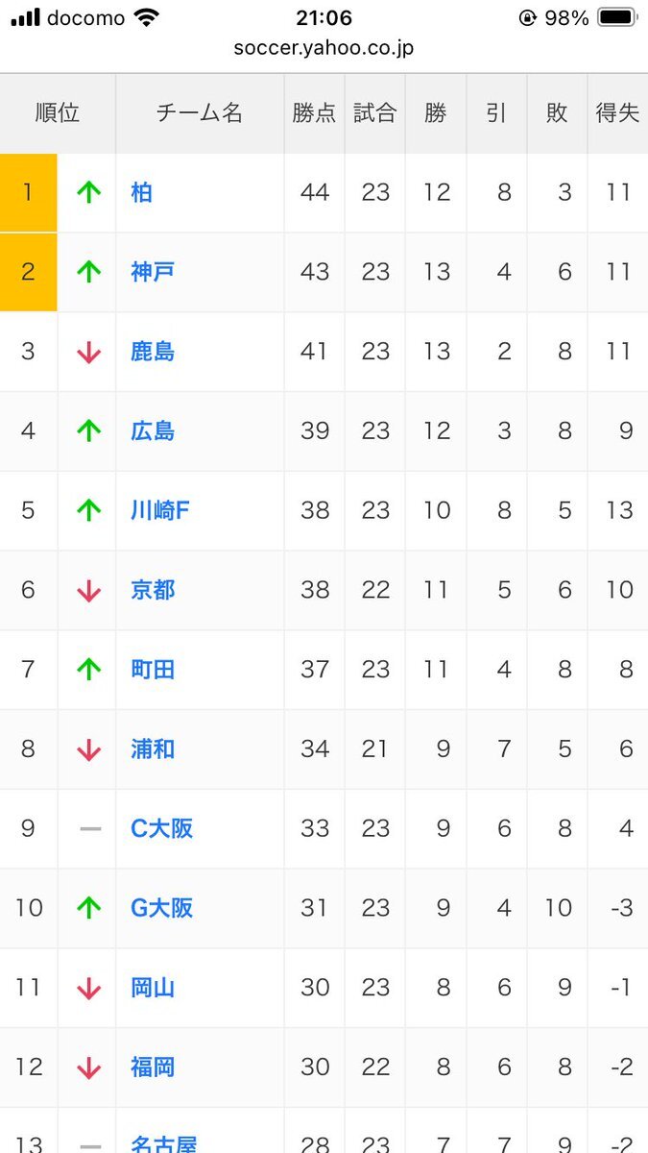648x1153 pixels.
Task: Tap the red down arrow beside 京都
Action: 88,590
